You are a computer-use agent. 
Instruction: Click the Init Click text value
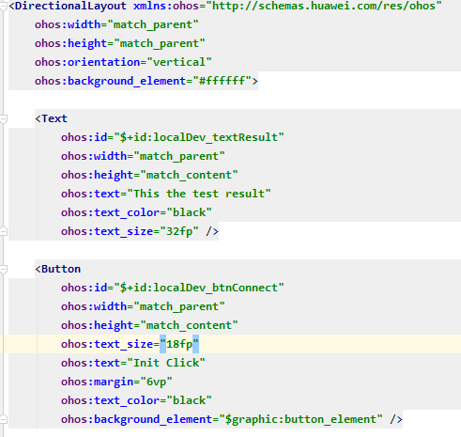(166, 363)
